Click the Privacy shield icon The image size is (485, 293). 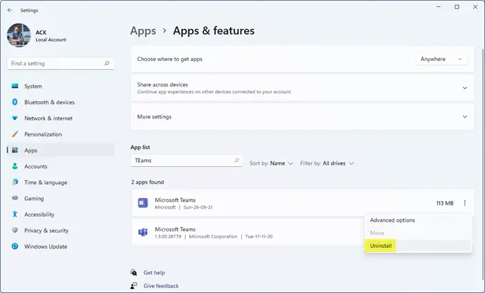click(15, 230)
